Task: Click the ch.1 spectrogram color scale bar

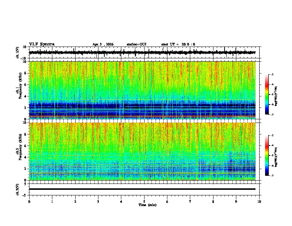Action: (267, 95)
